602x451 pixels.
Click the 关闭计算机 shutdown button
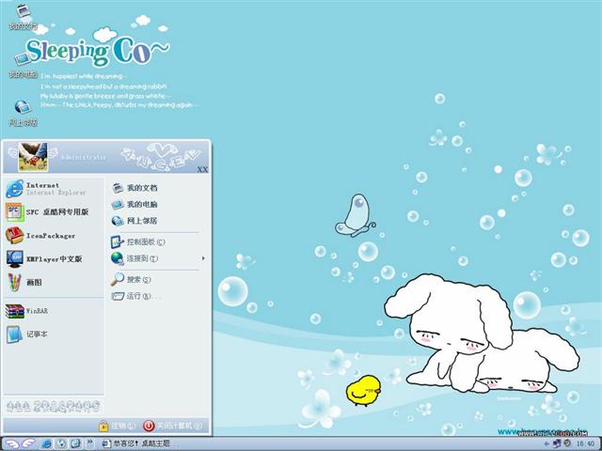coord(172,426)
